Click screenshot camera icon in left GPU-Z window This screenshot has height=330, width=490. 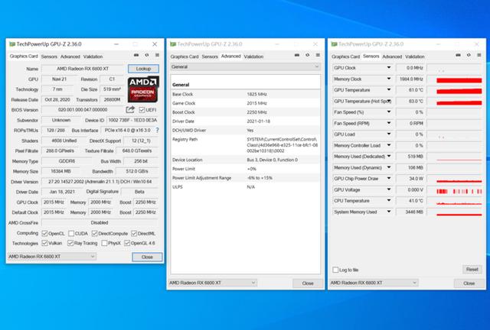coord(136,55)
